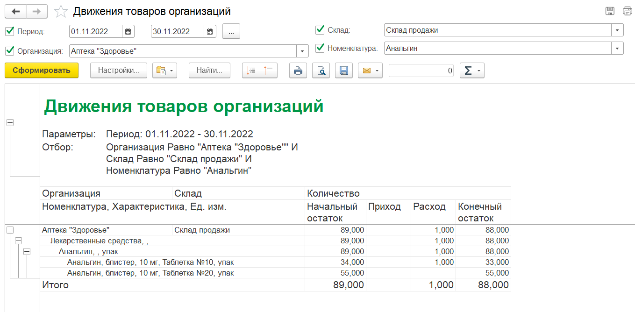Open calendar for the period start date
The height and width of the screenshot is (312, 635).
coord(128,32)
